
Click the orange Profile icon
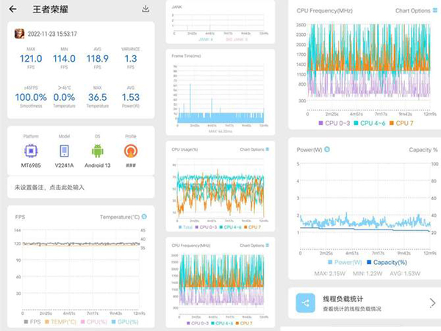(131, 150)
